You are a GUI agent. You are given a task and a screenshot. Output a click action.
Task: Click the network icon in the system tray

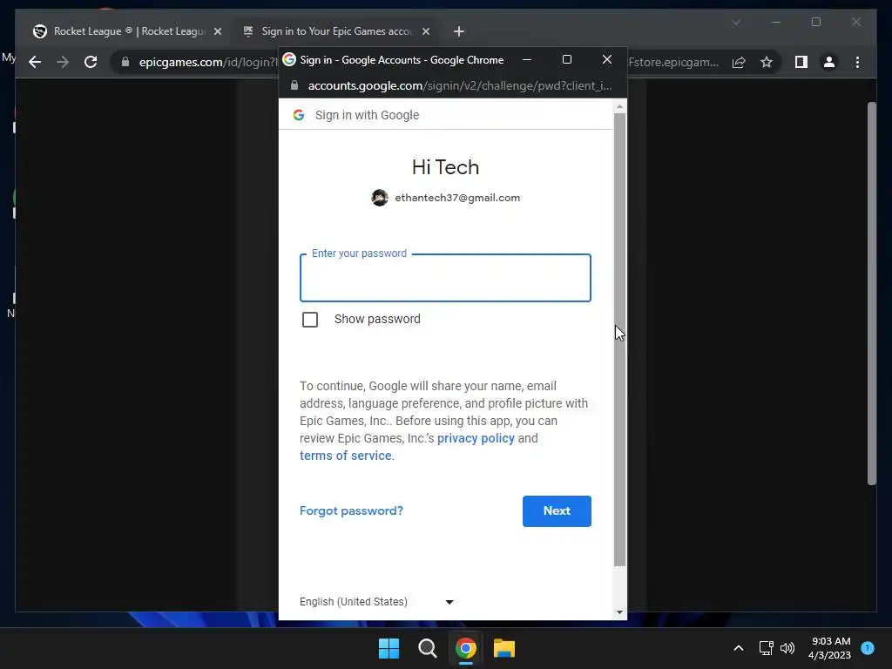click(766, 648)
